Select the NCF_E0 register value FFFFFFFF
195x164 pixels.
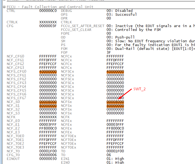48,121
